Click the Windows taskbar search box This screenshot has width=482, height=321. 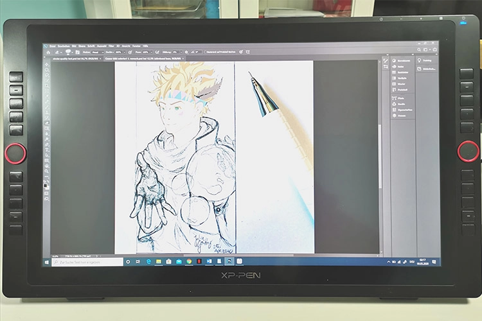tap(87, 262)
